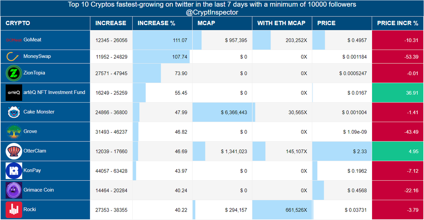The width and height of the screenshot is (424, 220).
Task: Click the GoMeat name
Action: 33,40
